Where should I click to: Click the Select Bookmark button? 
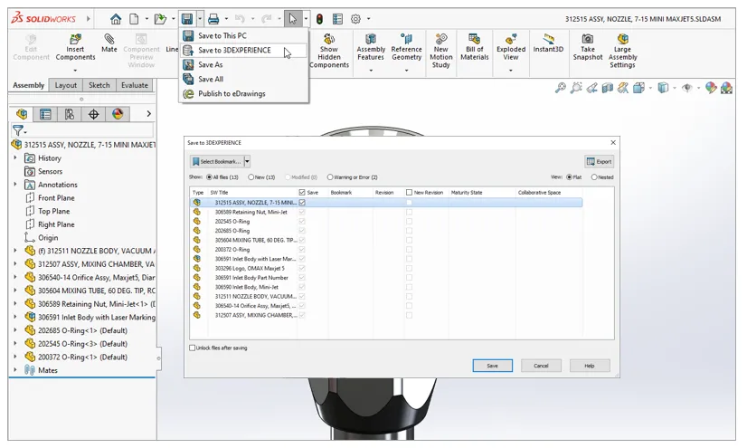coord(217,162)
